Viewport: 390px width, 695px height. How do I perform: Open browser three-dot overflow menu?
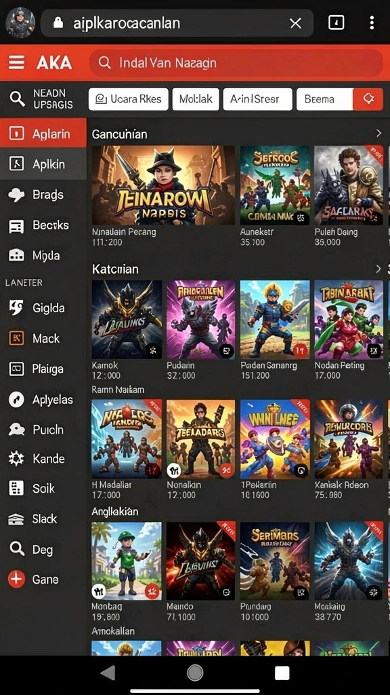point(372,22)
